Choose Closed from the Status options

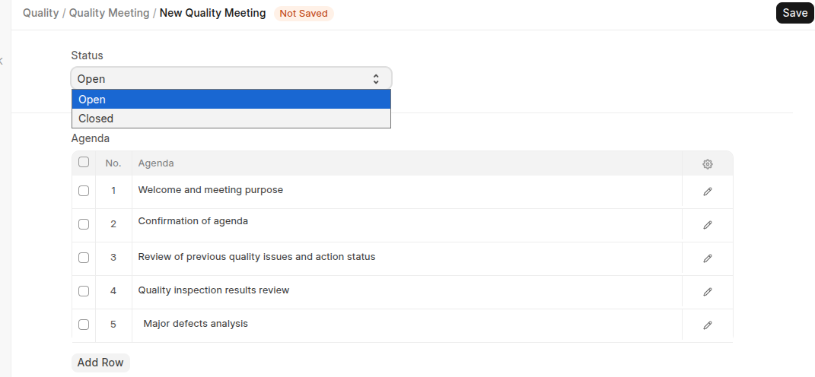[96, 119]
